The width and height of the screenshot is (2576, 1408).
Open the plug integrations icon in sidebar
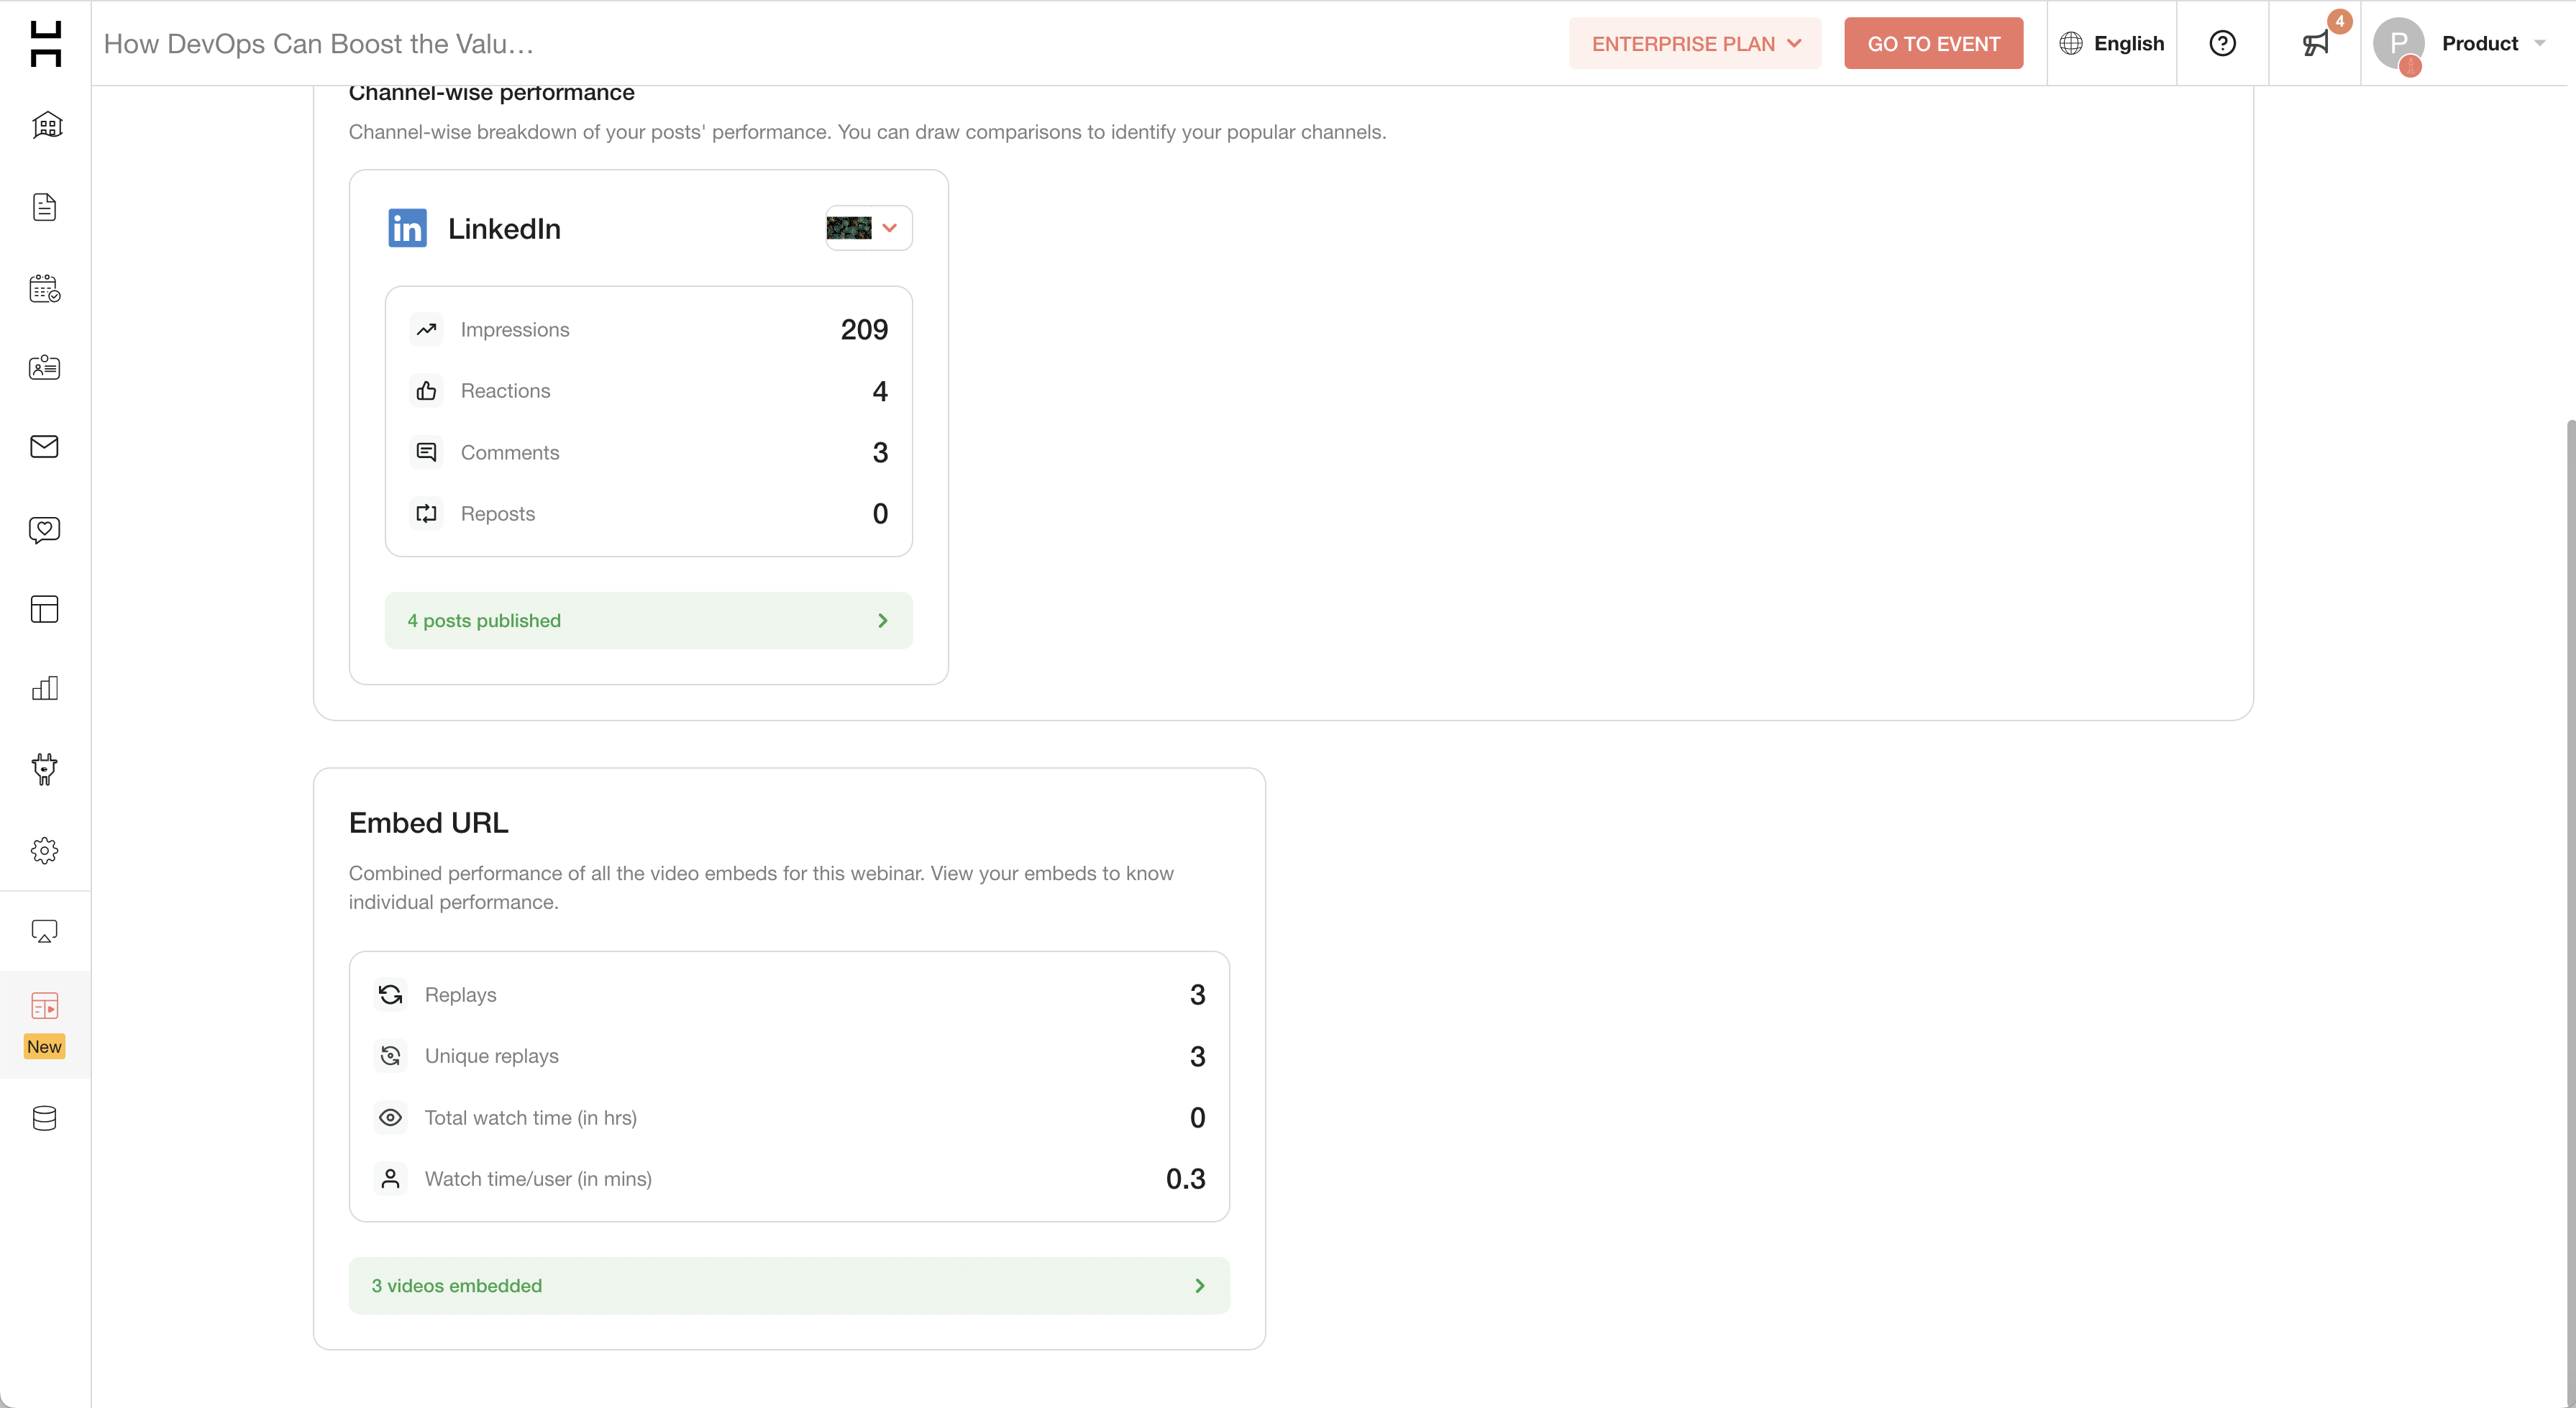tap(45, 768)
